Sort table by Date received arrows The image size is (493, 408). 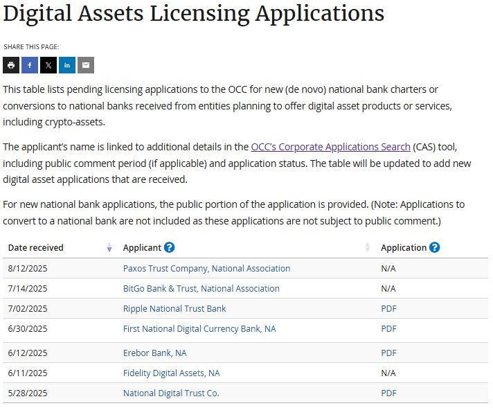(x=109, y=248)
